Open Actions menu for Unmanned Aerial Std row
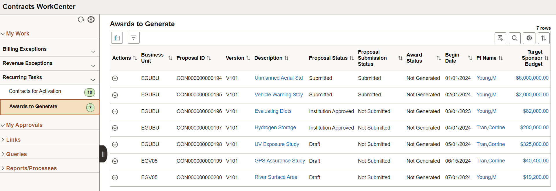Screen dimensions: 556x191 (115, 78)
